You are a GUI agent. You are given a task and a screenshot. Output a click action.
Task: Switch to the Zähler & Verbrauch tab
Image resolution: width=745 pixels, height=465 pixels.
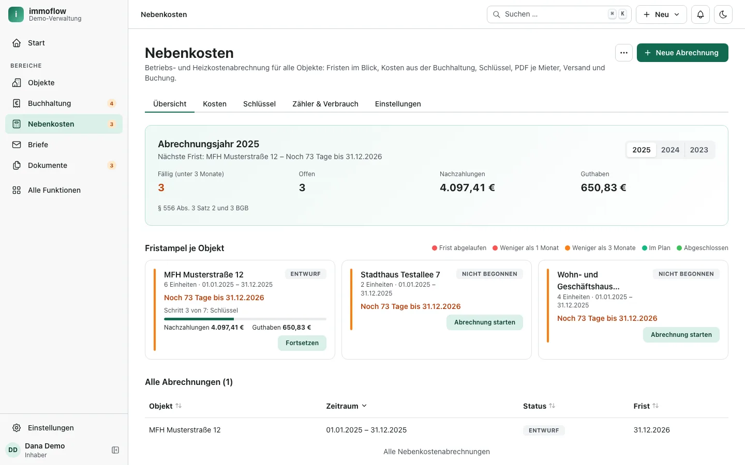325,104
